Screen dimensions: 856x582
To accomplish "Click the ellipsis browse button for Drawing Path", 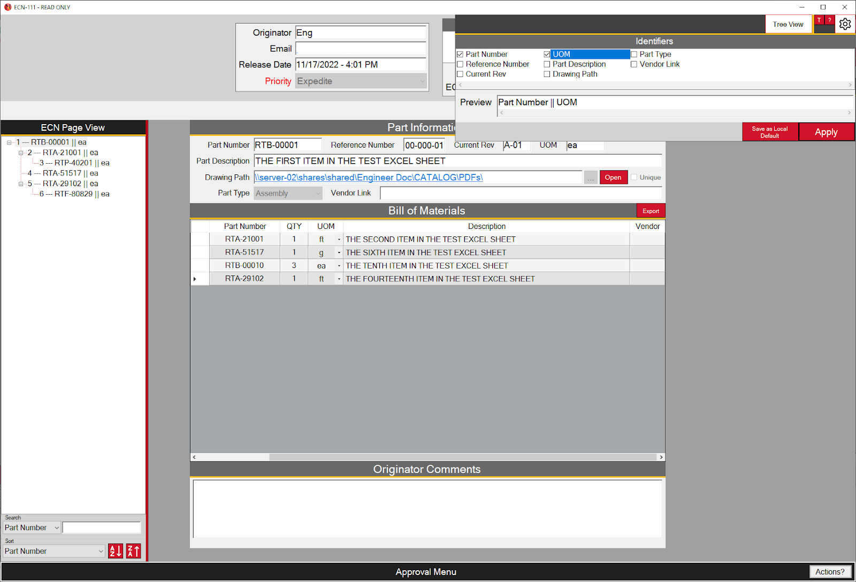I will pos(590,178).
